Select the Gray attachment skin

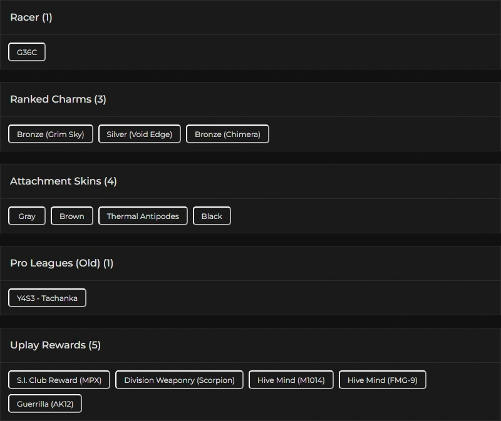(x=27, y=216)
